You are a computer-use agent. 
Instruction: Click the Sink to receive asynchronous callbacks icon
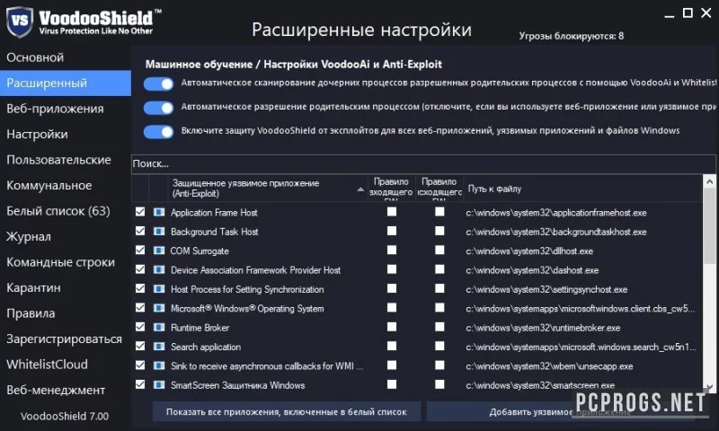coord(159,366)
